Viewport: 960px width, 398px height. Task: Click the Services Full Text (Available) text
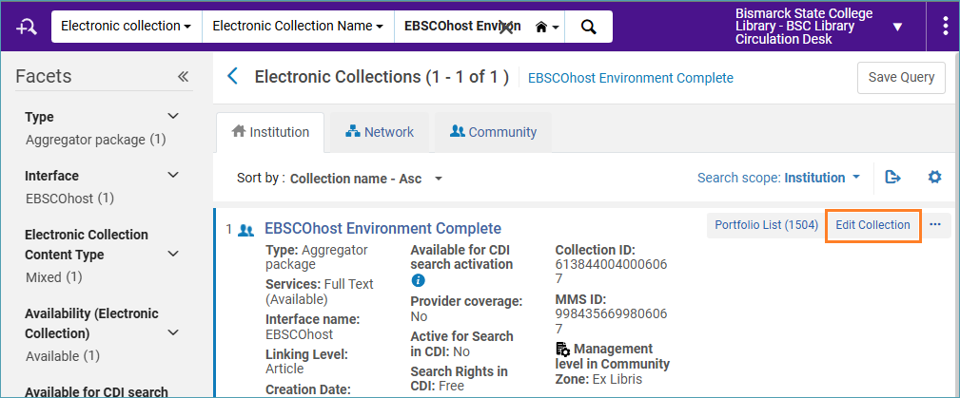(319, 292)
